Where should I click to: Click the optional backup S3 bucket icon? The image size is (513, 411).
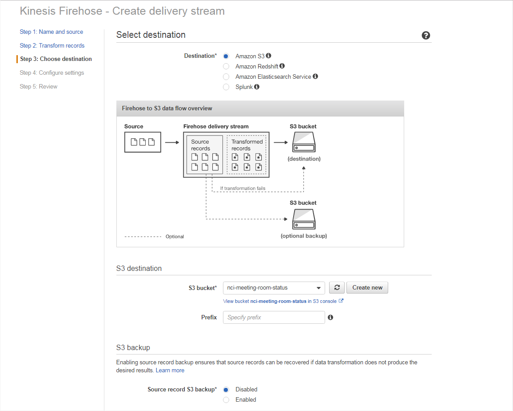[x=304, y=219]
